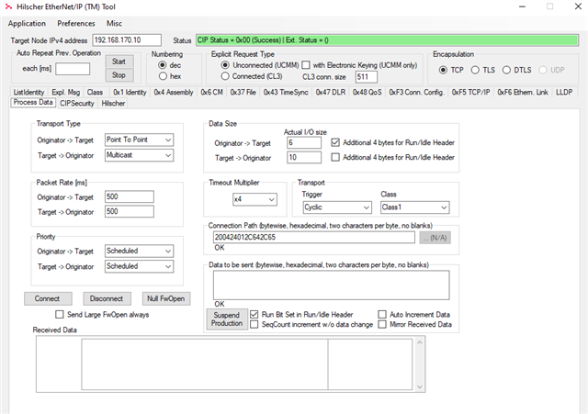
Task: Click the Connect button
Action: 48,298
